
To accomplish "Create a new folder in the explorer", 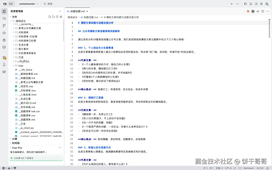I will (x=53, y=17).
